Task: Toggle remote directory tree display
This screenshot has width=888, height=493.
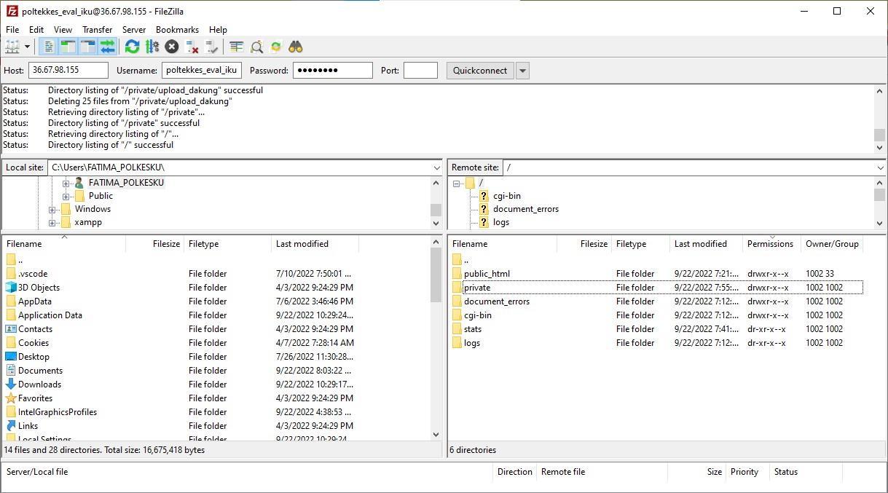Action: tap(87, 47)
